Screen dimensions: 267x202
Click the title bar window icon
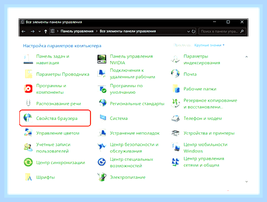(22, 22)
